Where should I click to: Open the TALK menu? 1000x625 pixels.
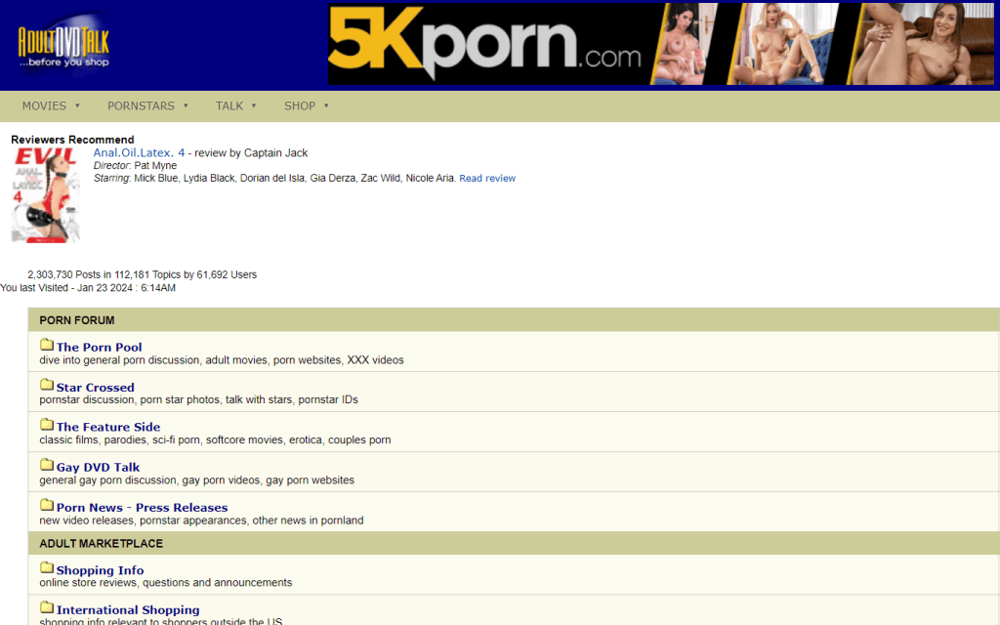coord(229,105)
